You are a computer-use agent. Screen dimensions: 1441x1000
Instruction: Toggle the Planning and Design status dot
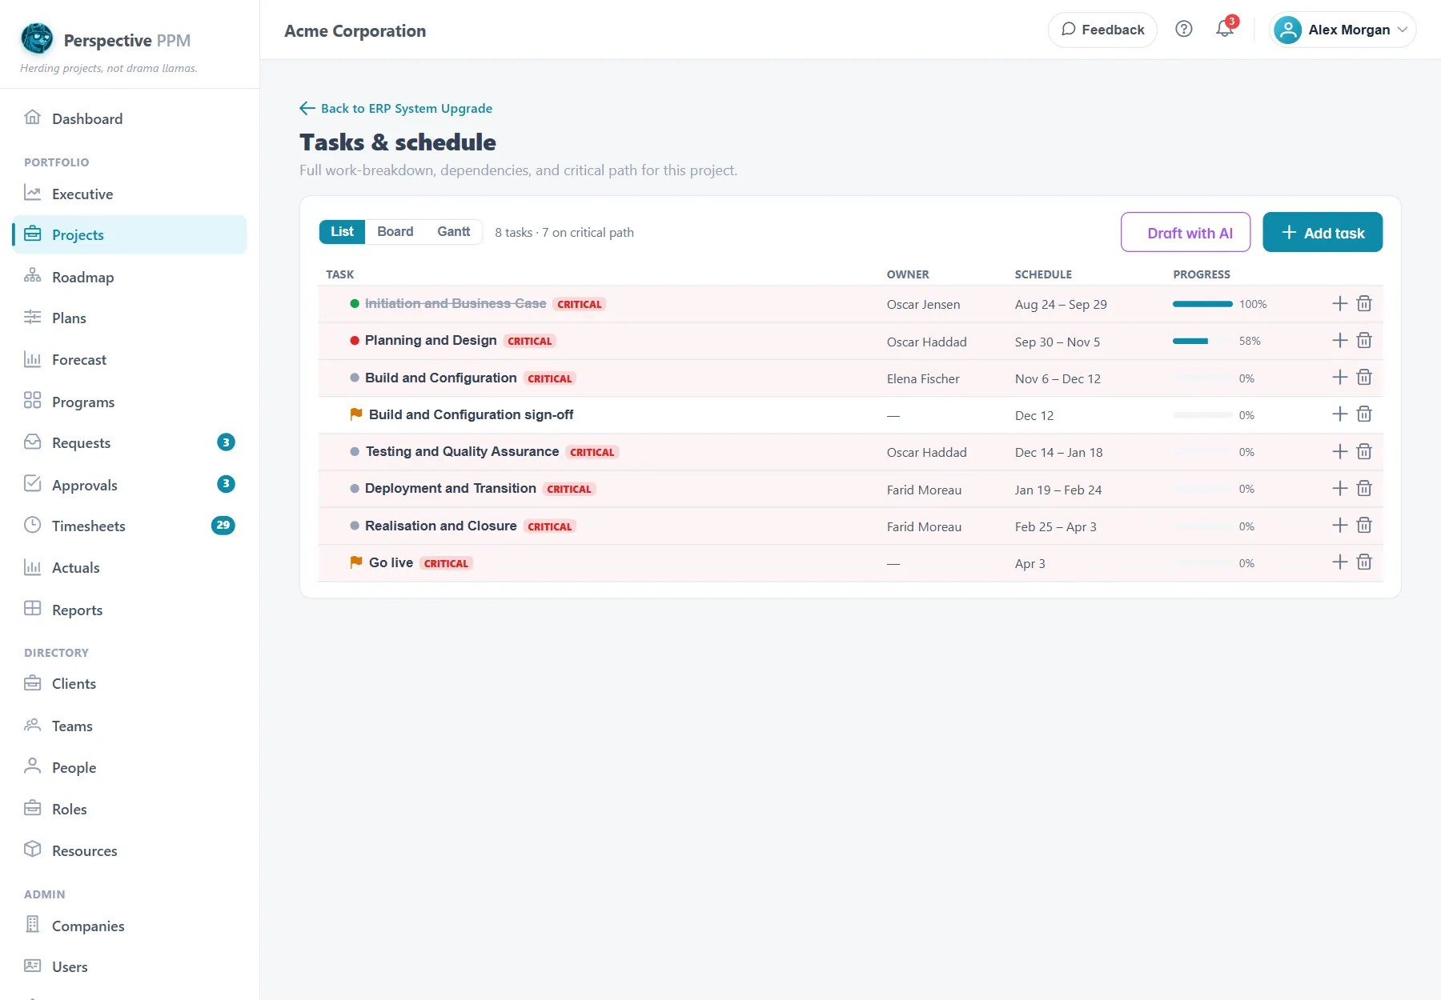355,341
